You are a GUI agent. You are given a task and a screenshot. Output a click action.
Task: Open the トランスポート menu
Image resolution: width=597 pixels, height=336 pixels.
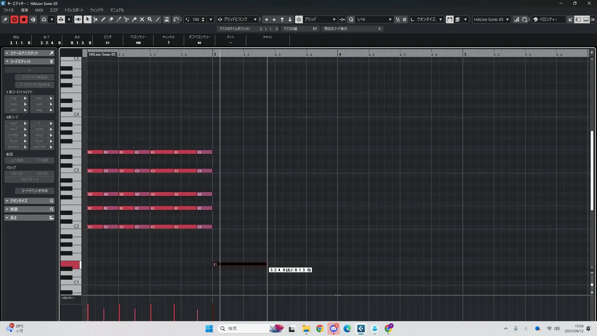[x=74, y=10]
